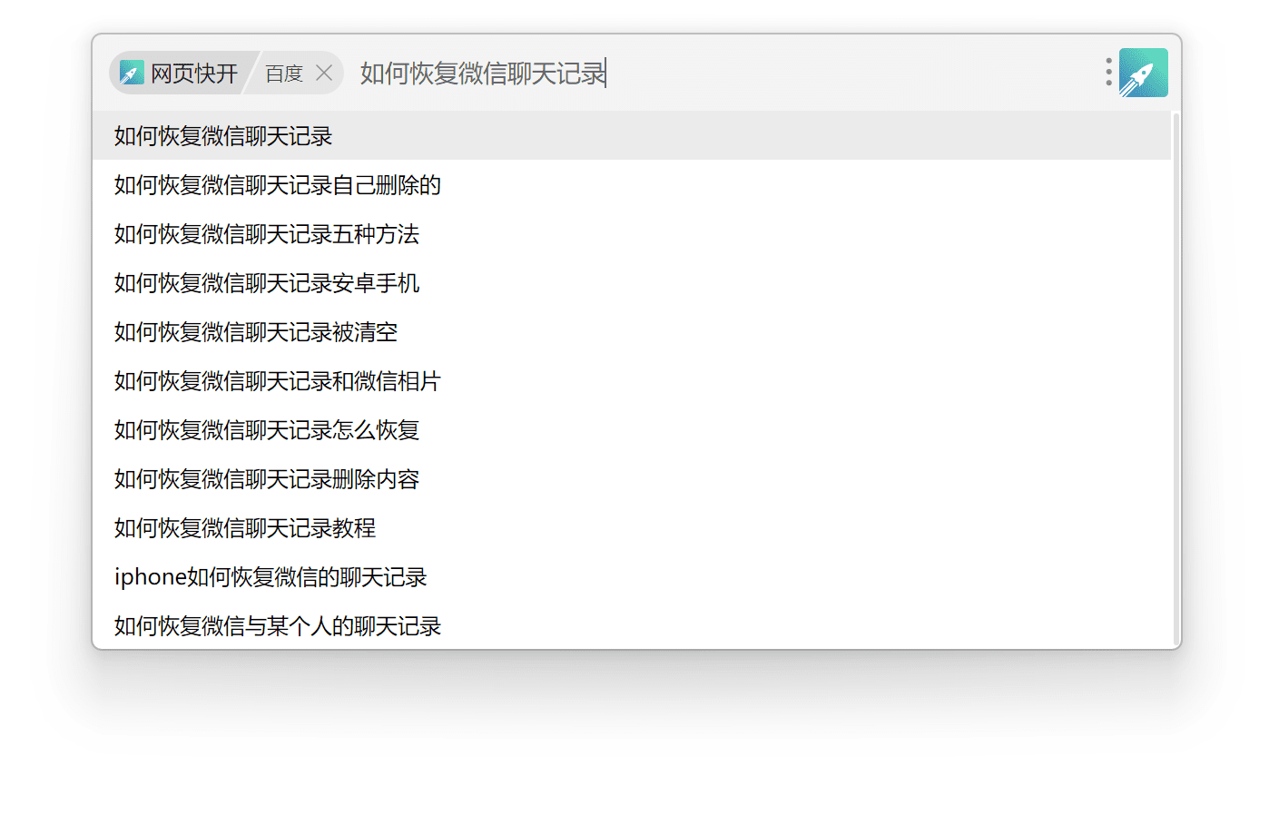Choose suggestion 如何恢复微信聊天记录删除内容
The height and width of the screenshot is (815, 1269).
[x=632, y=479]
